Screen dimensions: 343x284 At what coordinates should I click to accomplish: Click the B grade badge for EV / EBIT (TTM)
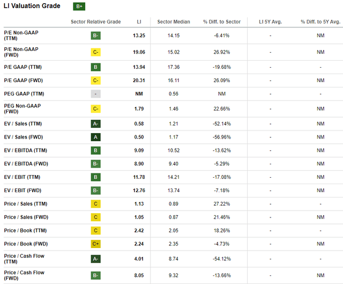(x=95, y=177)
